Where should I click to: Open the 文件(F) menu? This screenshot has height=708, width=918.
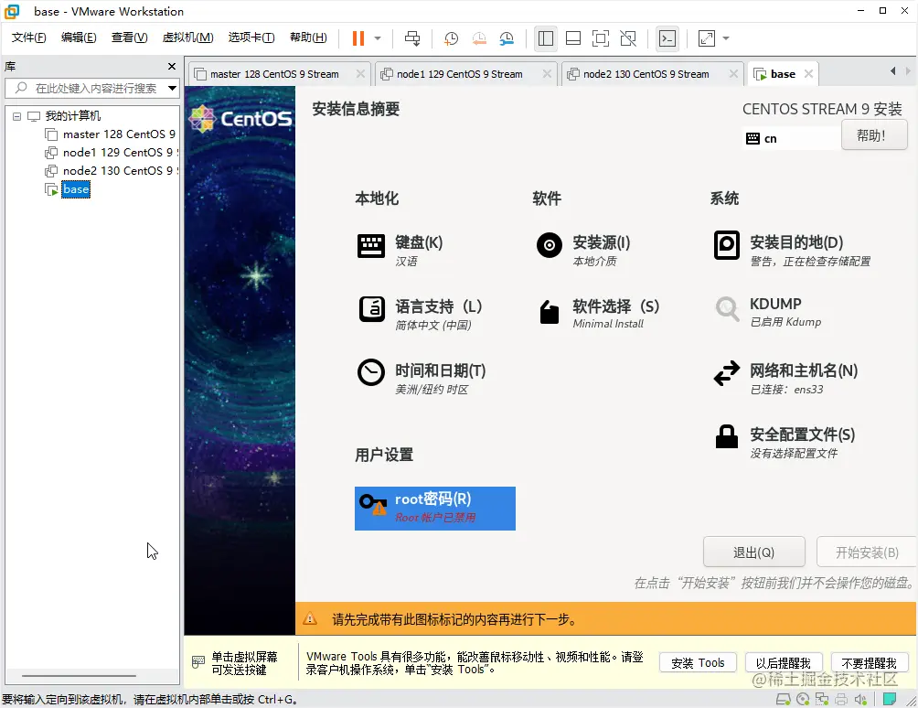28,38
